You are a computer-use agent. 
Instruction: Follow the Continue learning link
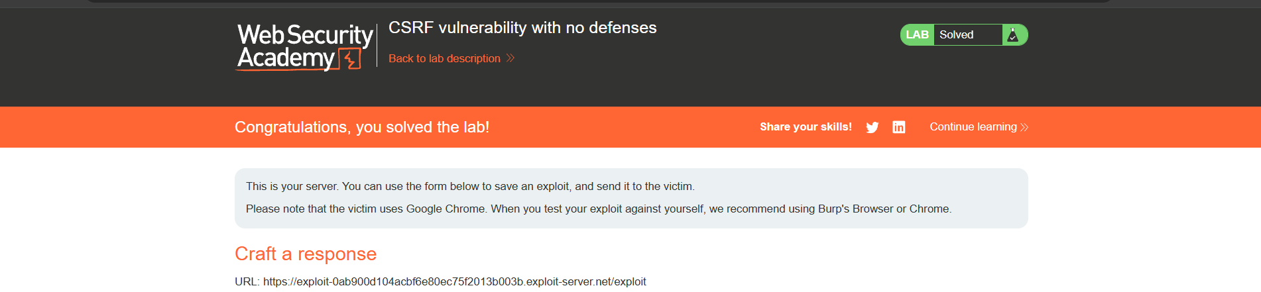point(973,126)
